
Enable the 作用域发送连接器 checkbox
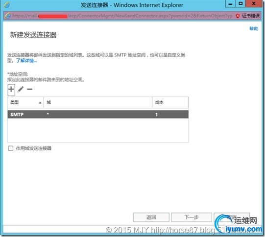point(11,148)
